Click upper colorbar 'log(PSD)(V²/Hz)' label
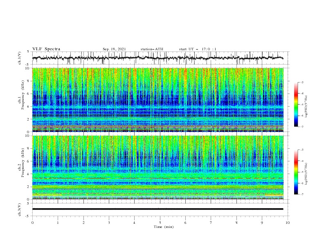 [x=306, y=107]
